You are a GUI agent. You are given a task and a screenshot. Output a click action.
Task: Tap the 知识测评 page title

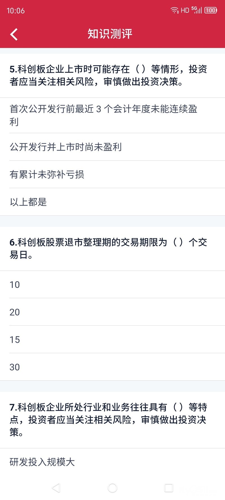110,34
